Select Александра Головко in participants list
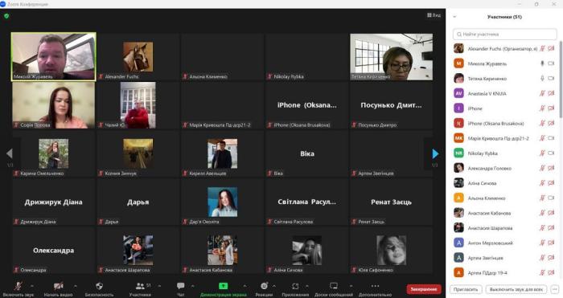Viewport: 563px width, 298px height. coord(504,168)
